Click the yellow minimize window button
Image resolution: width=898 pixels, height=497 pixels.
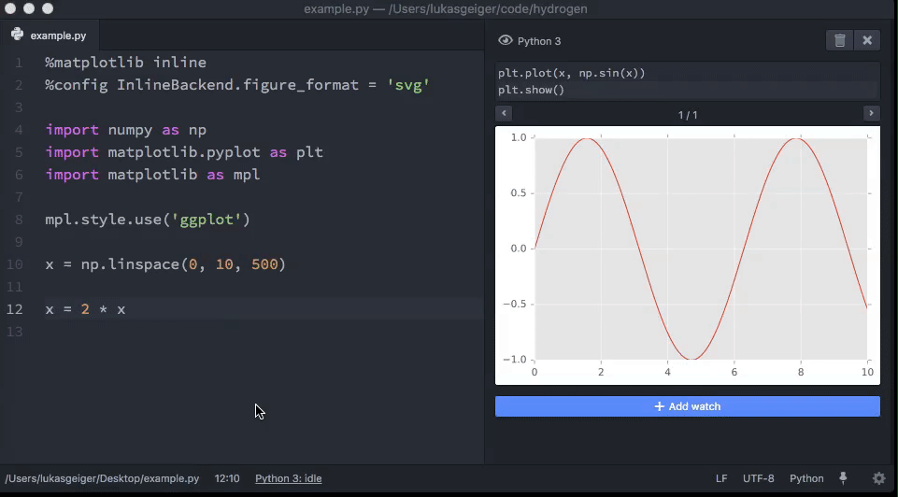click(29, 8)
